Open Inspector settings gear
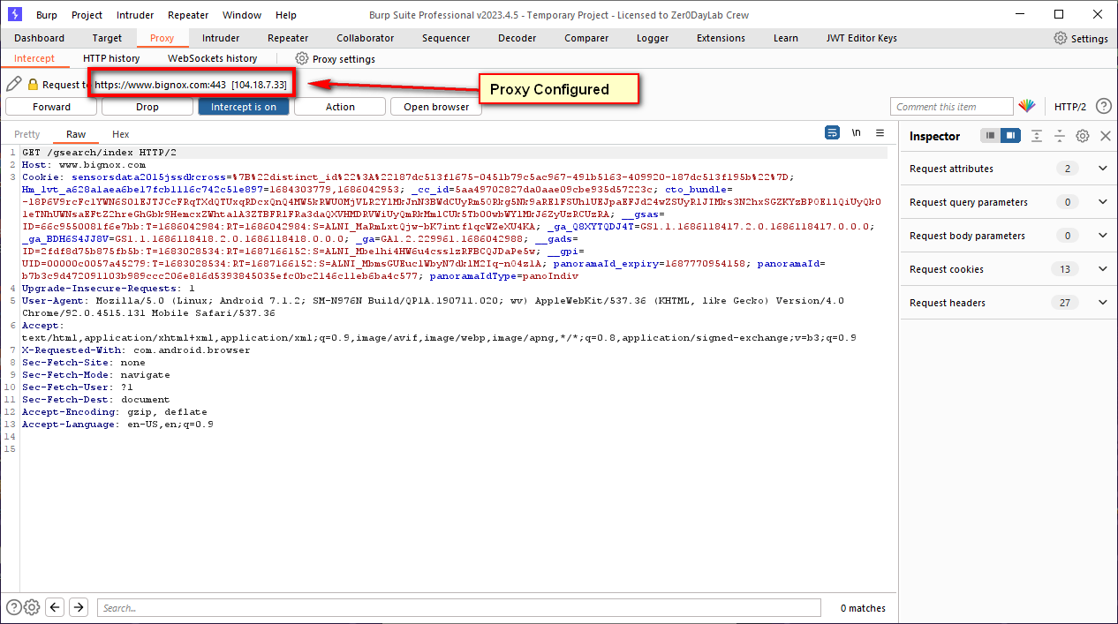This screenshot has height=624, width=1118. [1083, 136]
